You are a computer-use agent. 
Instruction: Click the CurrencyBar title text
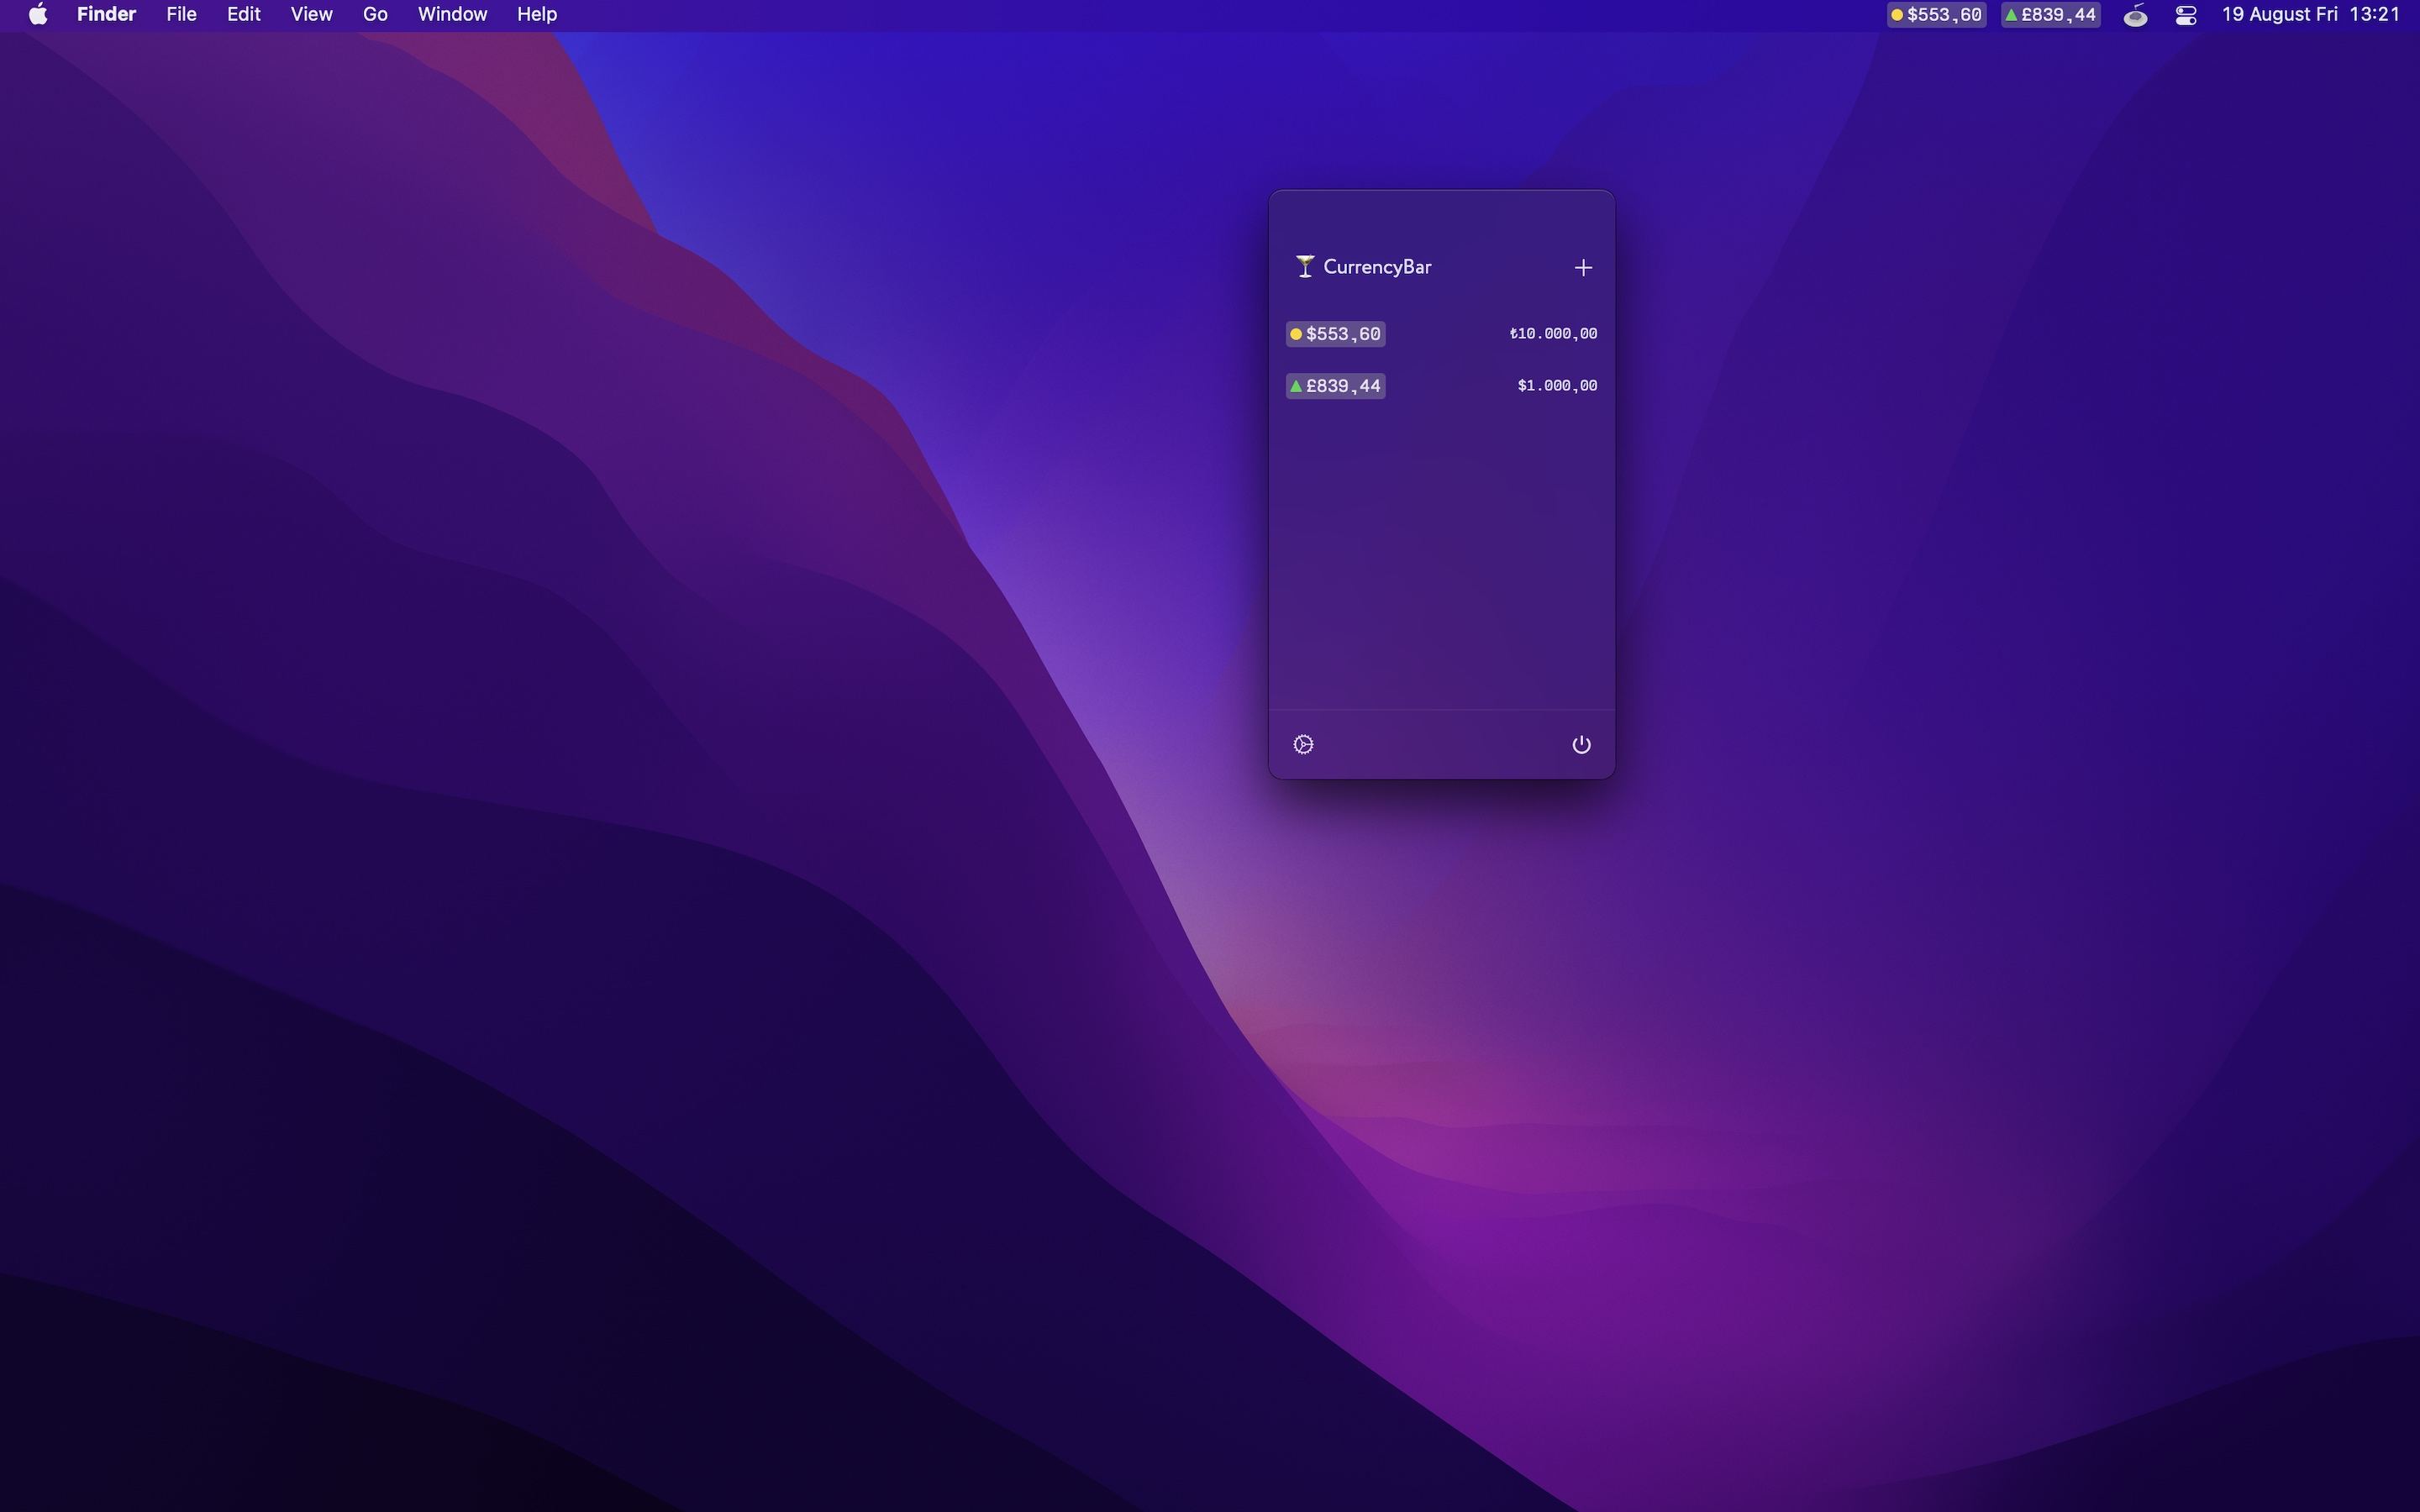pos(1377,267)
